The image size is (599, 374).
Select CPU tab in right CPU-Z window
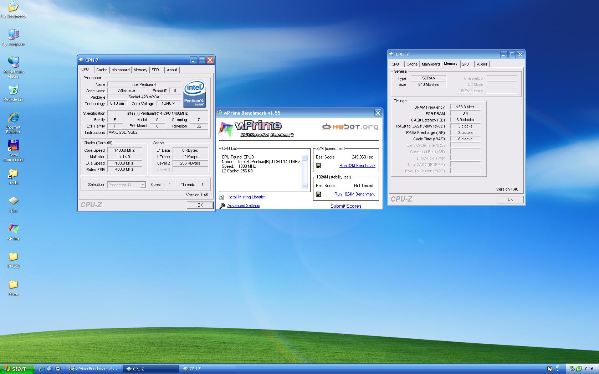tap(395, 64)
